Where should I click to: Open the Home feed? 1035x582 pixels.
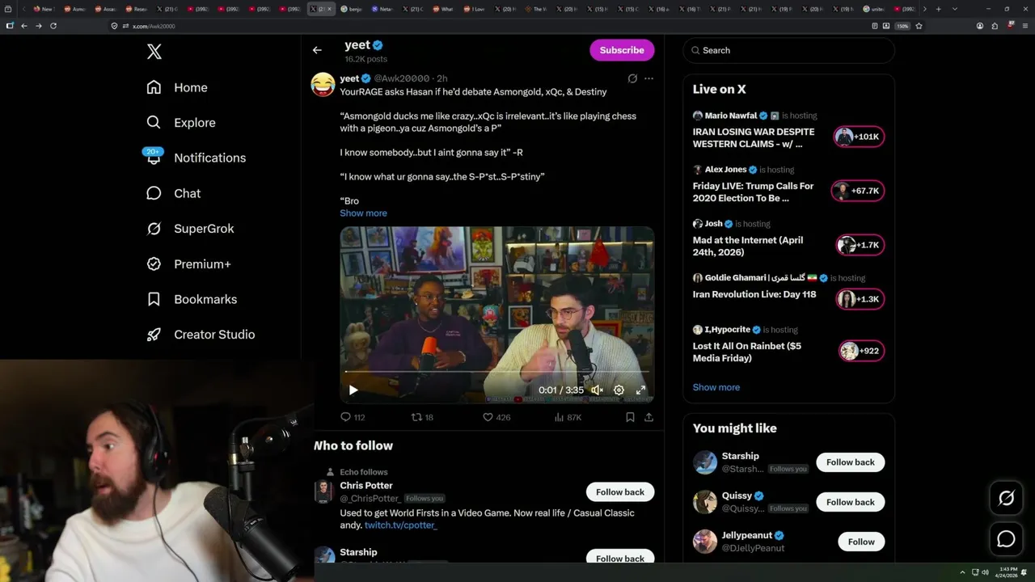pyautogui.click(x=177, y=87)
